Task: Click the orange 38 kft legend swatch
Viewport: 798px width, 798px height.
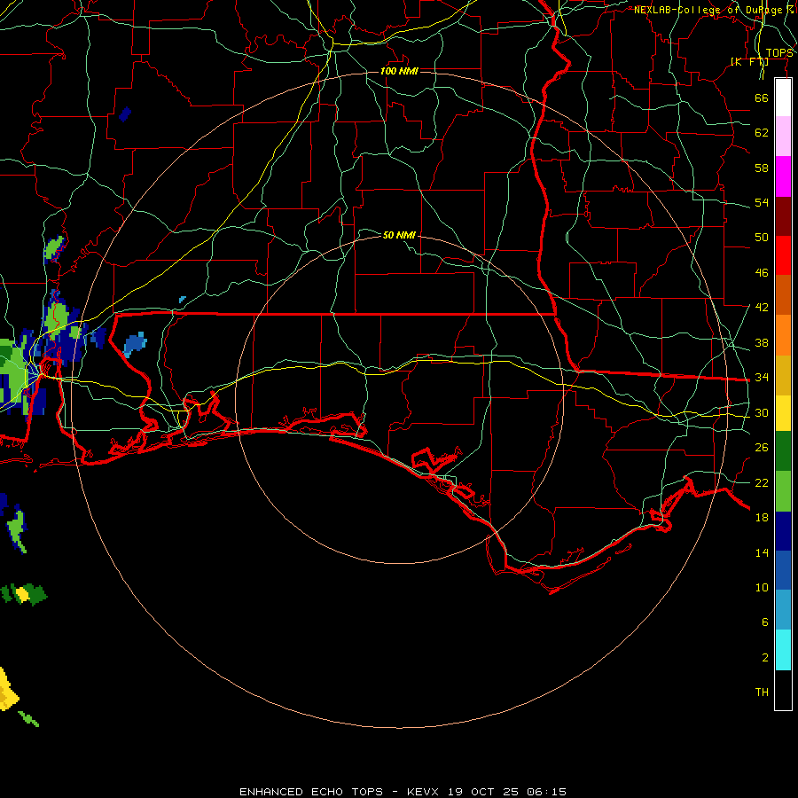Action: coord(783,335)
